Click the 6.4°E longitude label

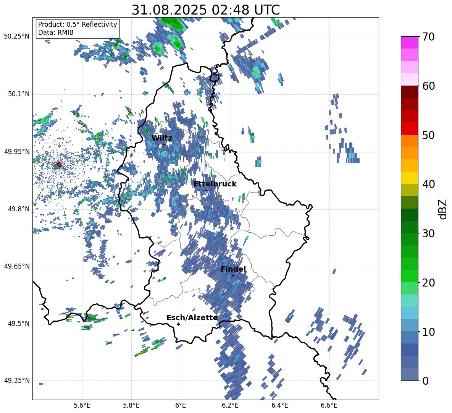[x=279, y=405]
